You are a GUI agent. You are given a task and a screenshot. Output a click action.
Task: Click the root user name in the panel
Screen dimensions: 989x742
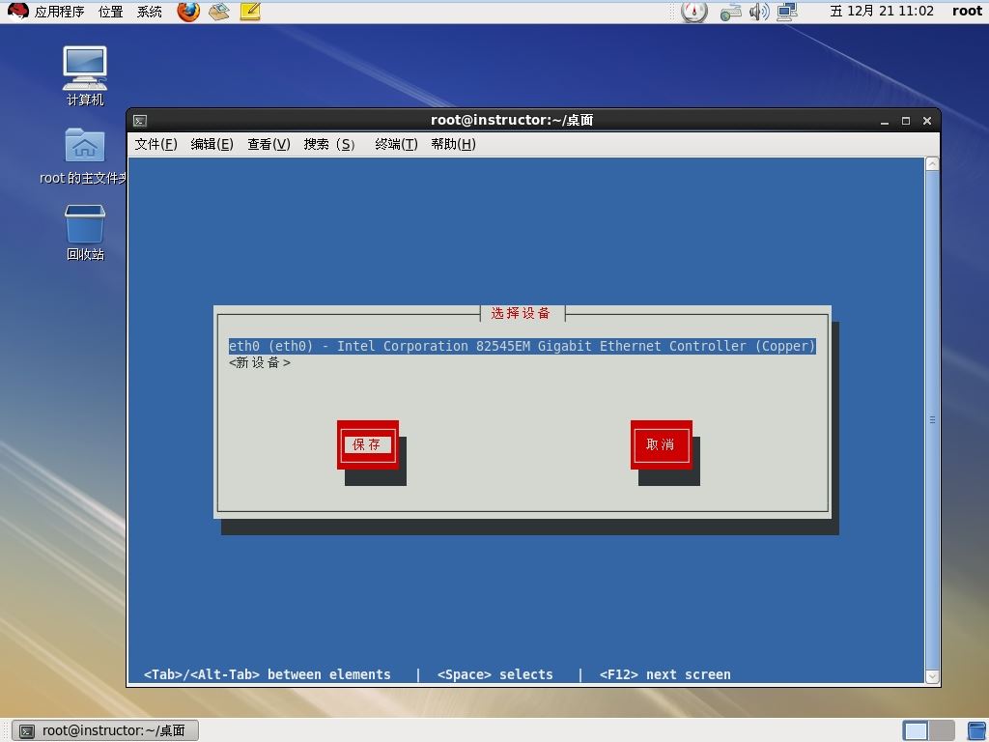(x=967, y=12)
